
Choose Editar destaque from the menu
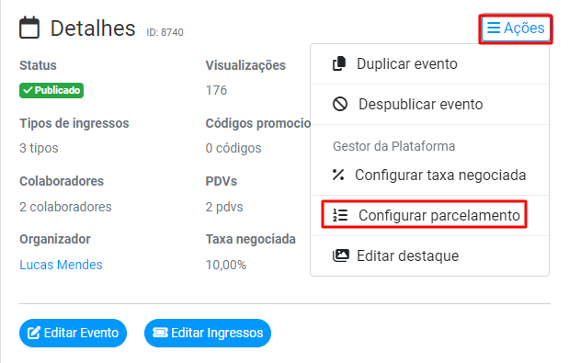(429, 255)
